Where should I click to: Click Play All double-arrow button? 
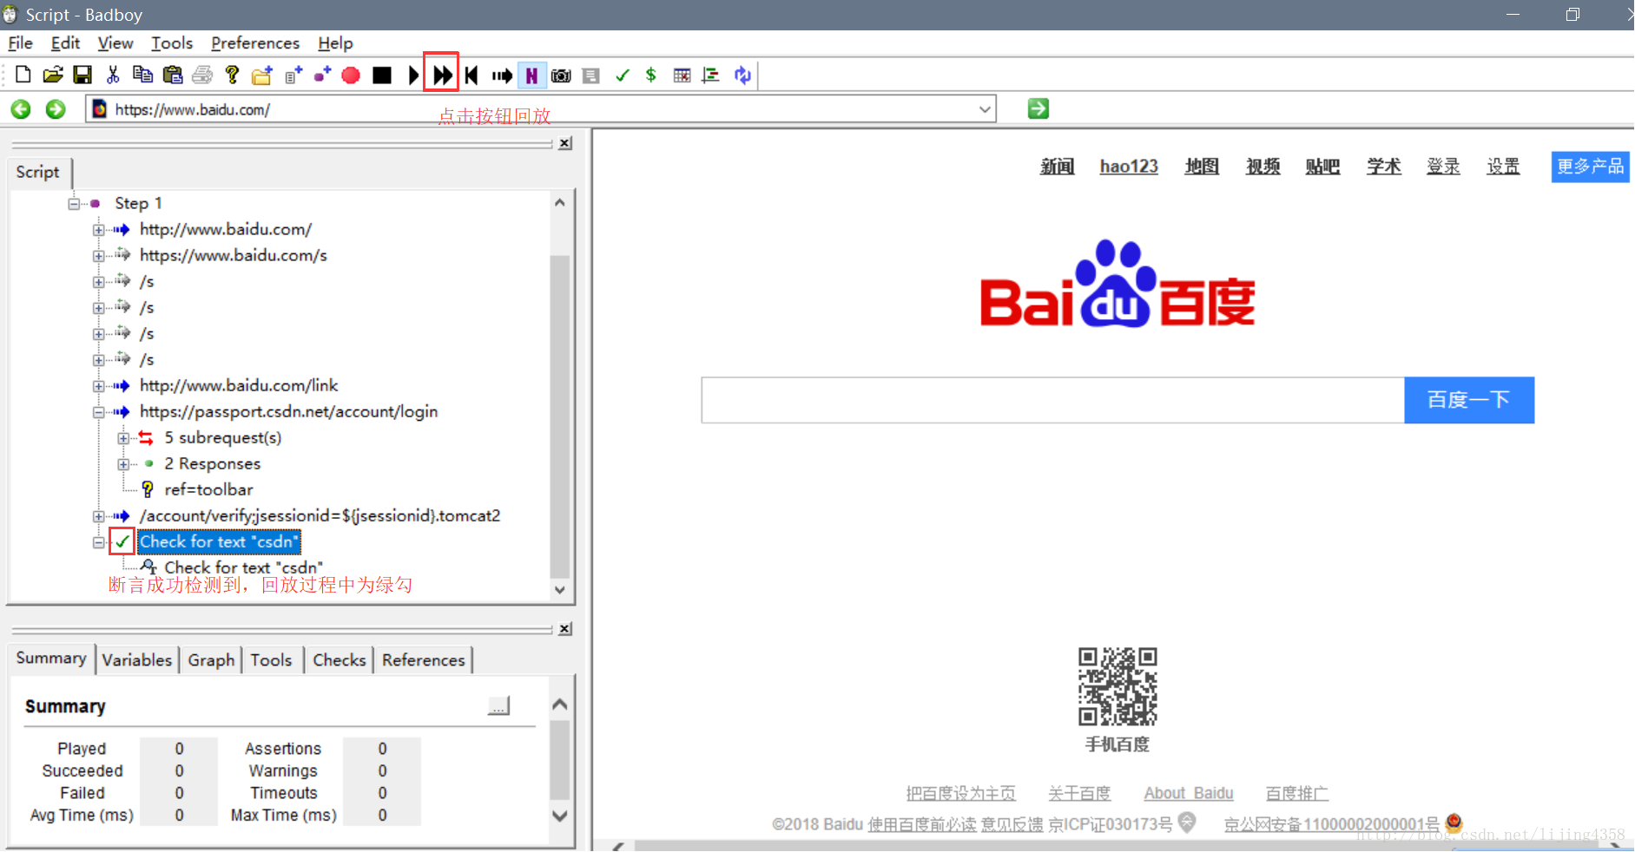coord(442,75)
